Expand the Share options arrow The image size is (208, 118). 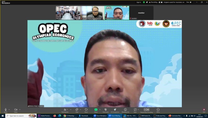[x=100, y=110]
